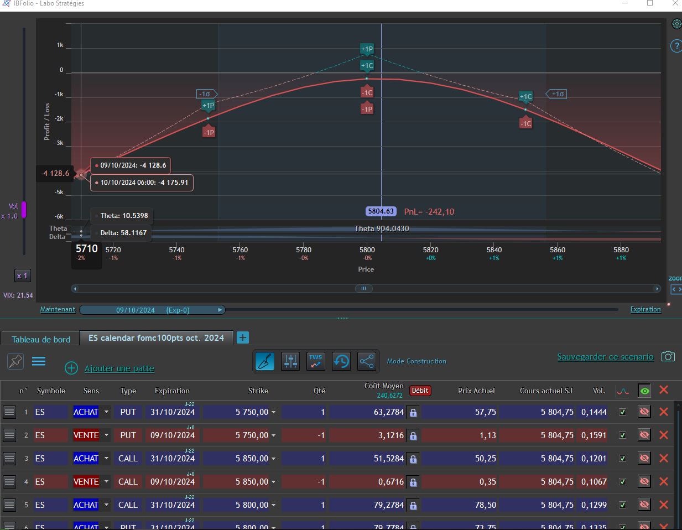Toggle visibility eye for leg 1

click(644, 412)
